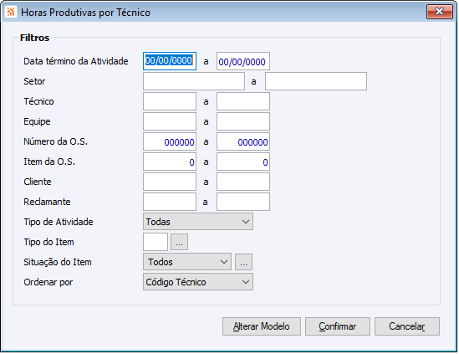Click the first Setor input field

coord(194,81)
